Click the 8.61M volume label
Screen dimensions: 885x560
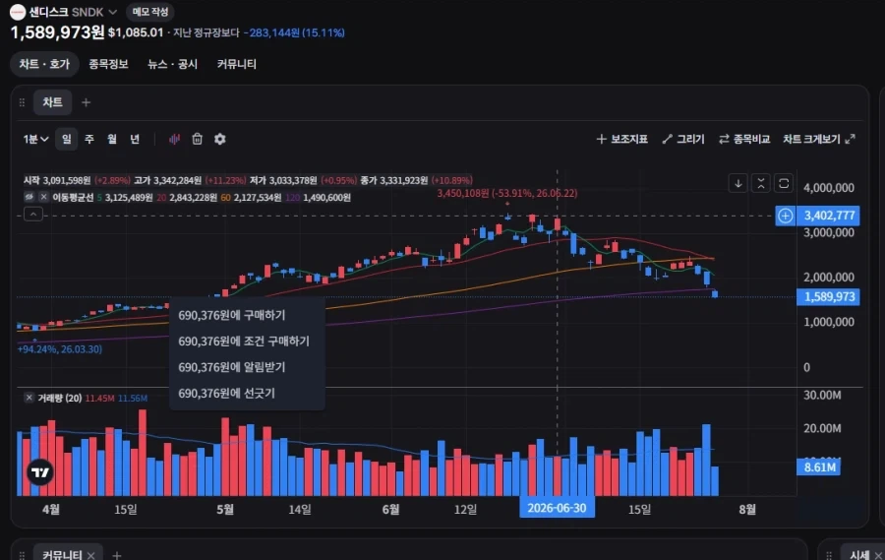click(818, 467)
